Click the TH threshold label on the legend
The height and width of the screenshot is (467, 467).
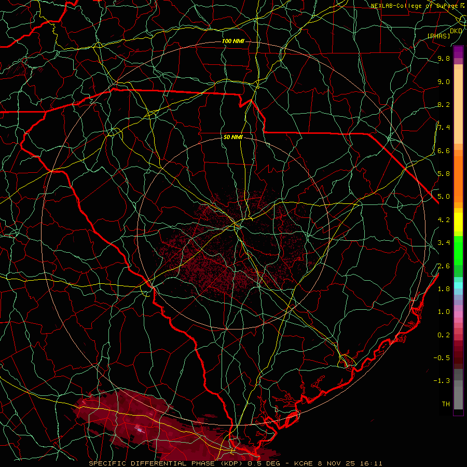point(446,404)
